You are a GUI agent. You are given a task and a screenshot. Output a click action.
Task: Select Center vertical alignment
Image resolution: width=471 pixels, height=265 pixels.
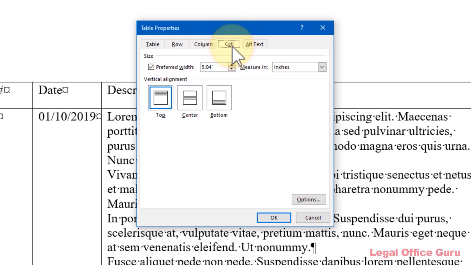coord(190,98)
